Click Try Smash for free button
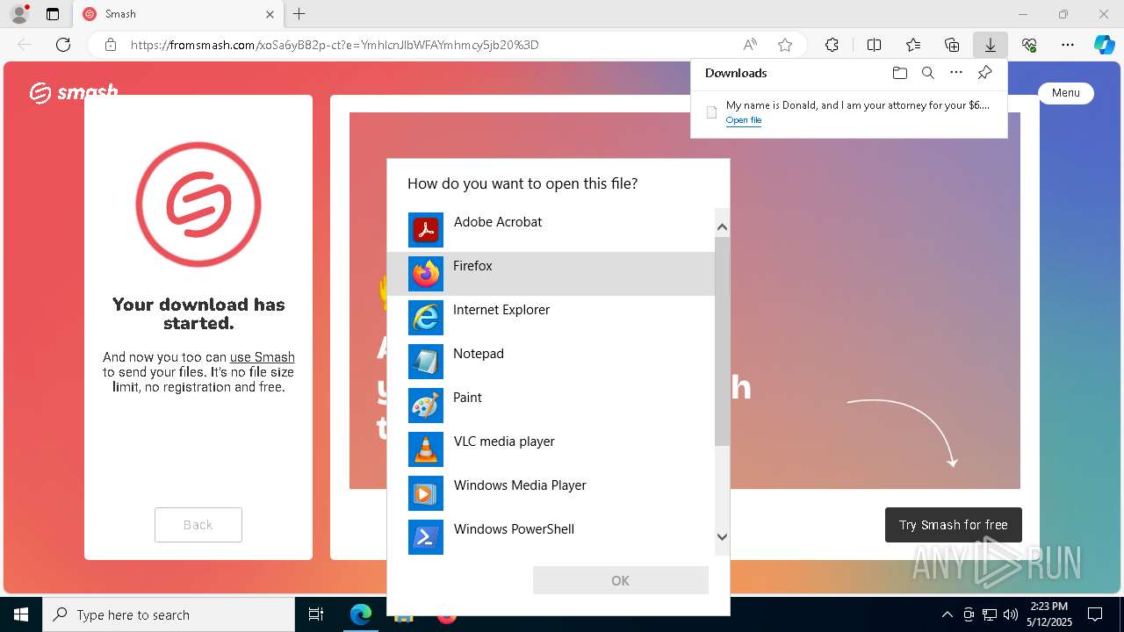 [953, 525]
